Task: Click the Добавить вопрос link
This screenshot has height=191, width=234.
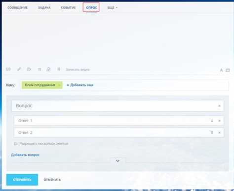Action: (x=25, y=155)
